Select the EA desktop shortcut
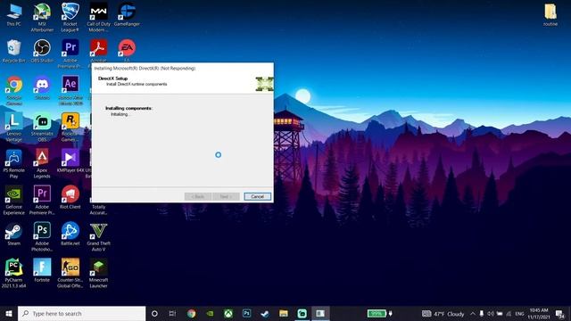571x321 pixels. coord(127,51)
